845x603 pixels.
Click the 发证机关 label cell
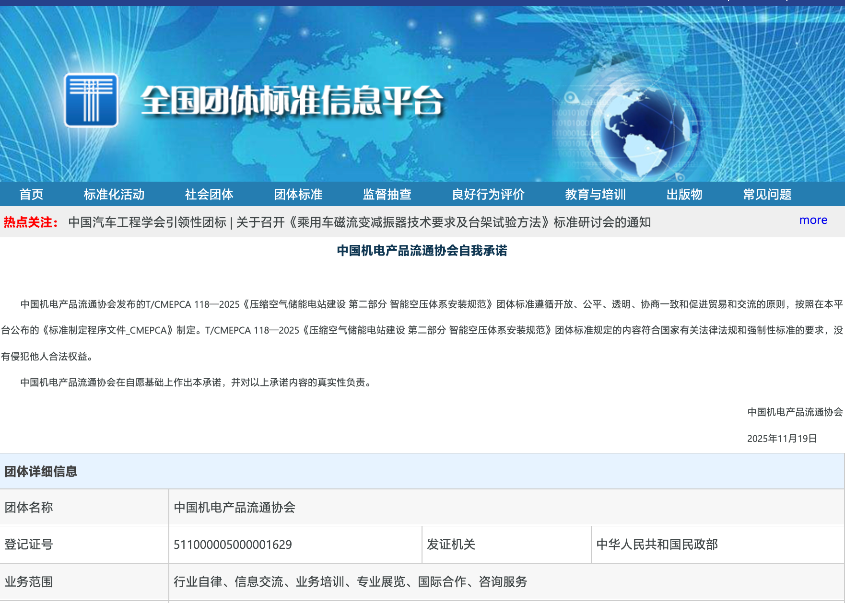pyautogui.click(x=506, y=545)
